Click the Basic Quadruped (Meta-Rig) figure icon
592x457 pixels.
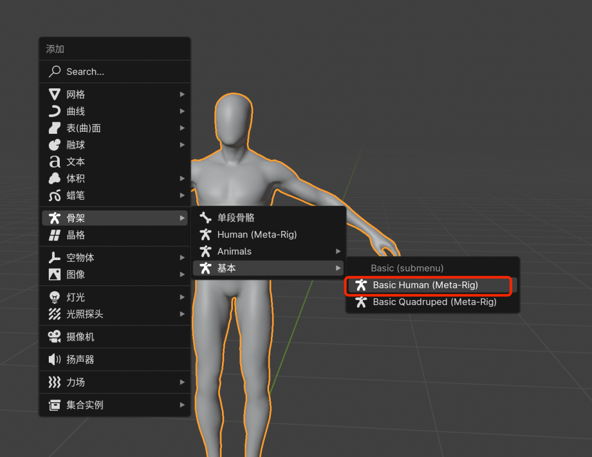[x=361, y=302]
